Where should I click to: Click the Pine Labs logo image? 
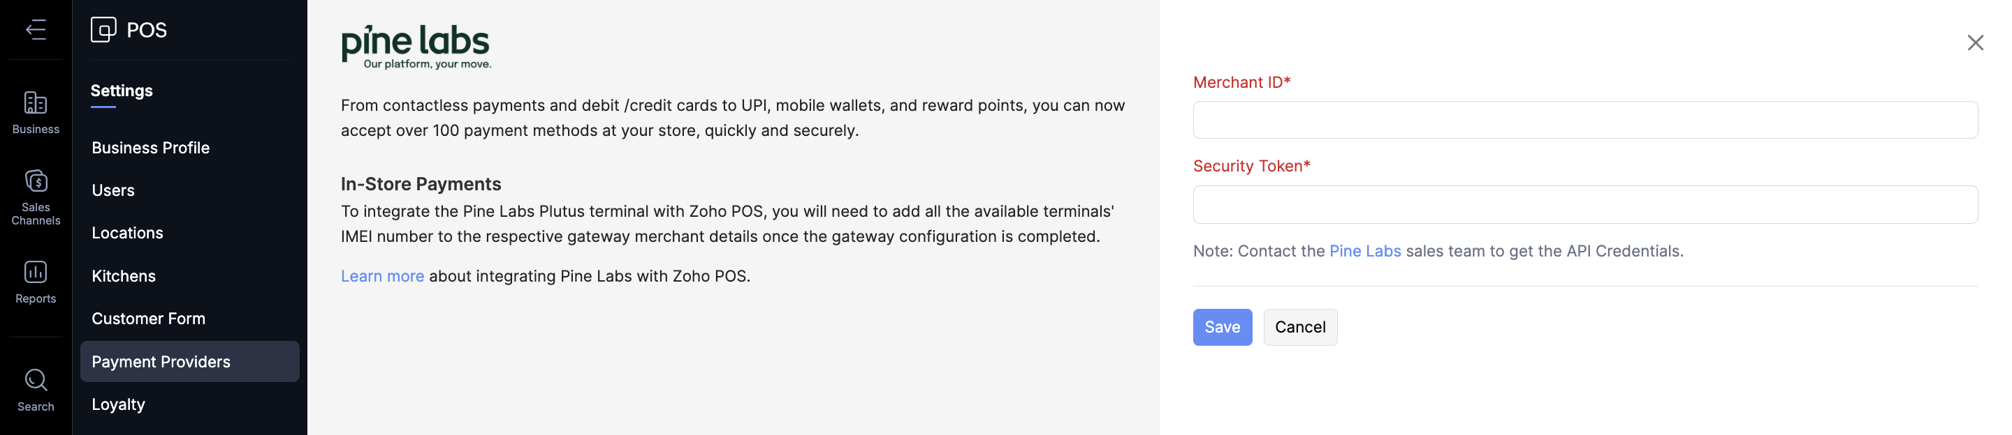point(416,47)
